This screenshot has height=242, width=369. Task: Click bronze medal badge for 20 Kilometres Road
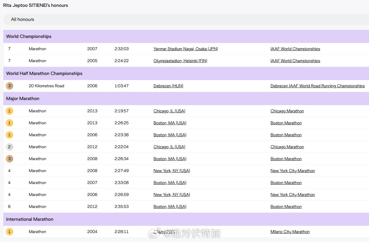click(9, 86)
